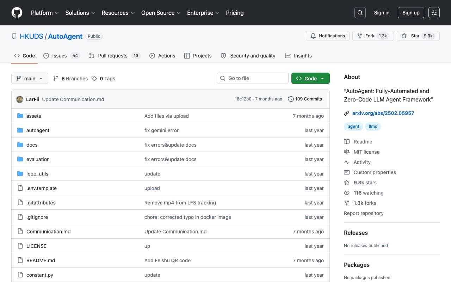Click the docs folder icon
Viewport: 451px width, 282px height.
[x=20, y=145]
